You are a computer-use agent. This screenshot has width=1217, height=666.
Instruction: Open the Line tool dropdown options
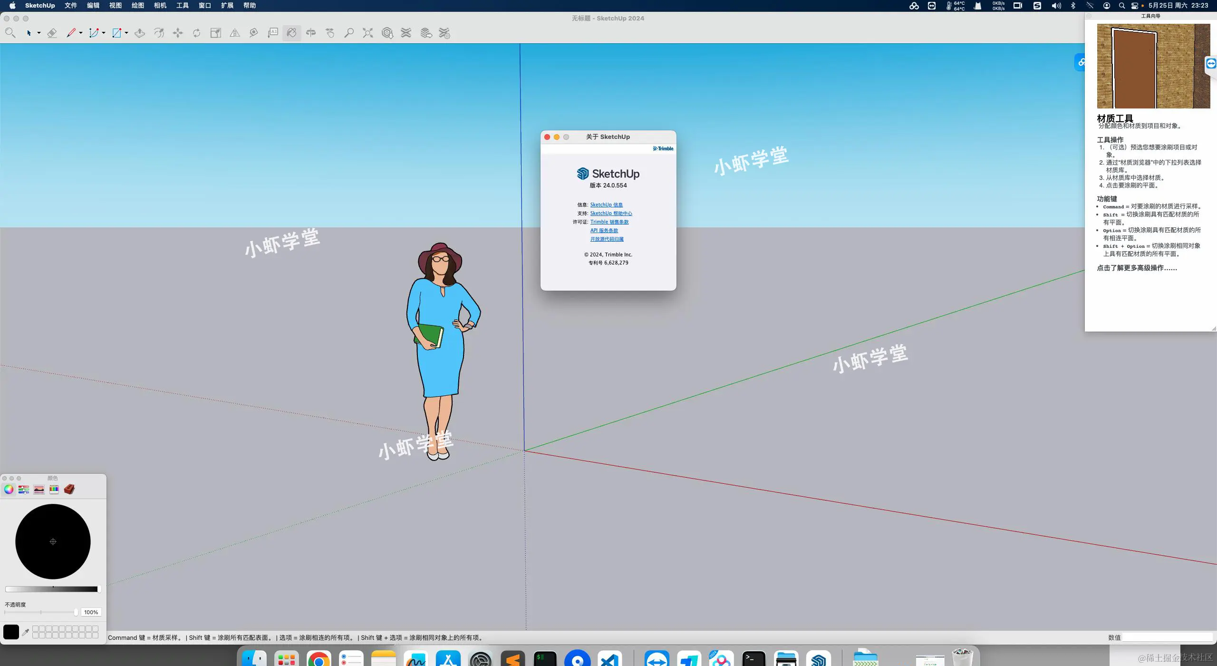pos(81,33)
